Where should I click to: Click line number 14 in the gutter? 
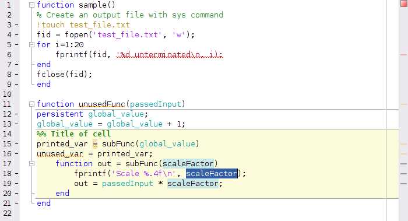coord(7,134)
